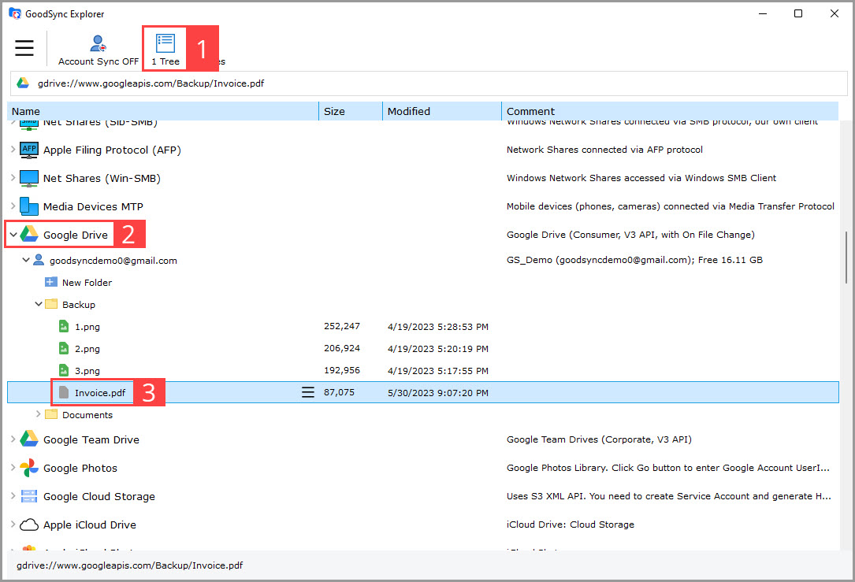Image resolution: width=855 pixels, height=582 pixels.
Task: Click the AFP monitor icon
Action: [x=29, y=150]
